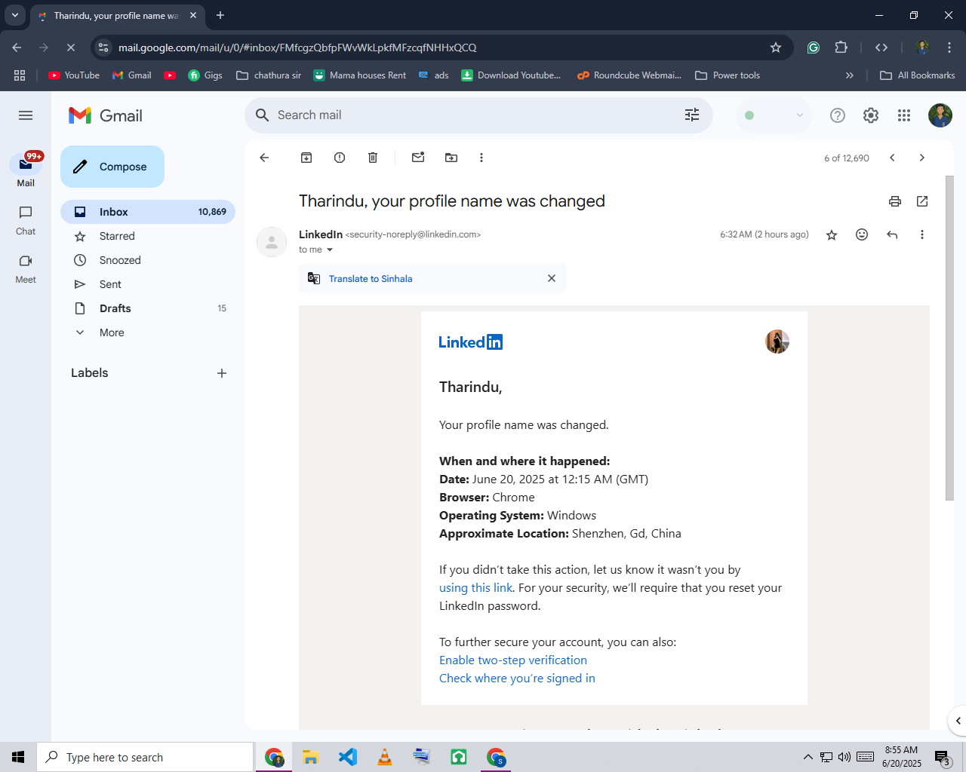The width and height of the screenshot is (966, 772).
Task: Open All Bookmarks folder
Action: pos(918,75)
